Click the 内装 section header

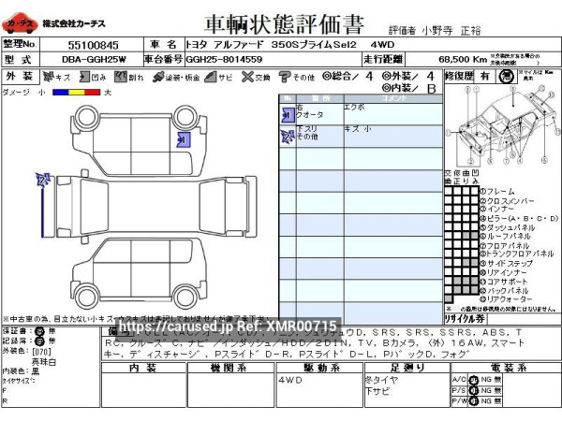[143, 368]
